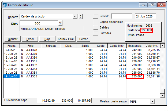Image resolution: width=168 pixels, height=111 pixels.
Task: Click the total field showing 10,357.99
Action: [82, 101]
